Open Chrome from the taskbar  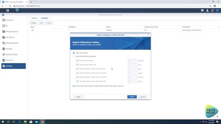[42, 122]
